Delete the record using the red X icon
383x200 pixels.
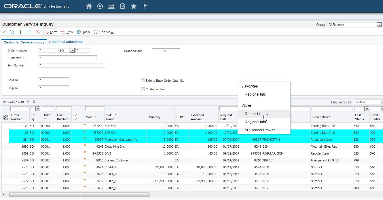[37, 32]
